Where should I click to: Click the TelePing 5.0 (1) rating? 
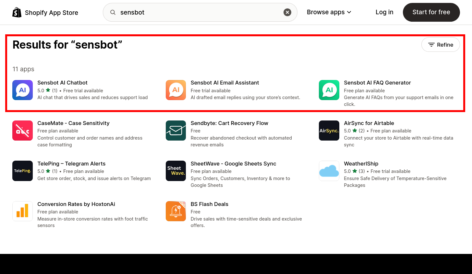[47, 171]
